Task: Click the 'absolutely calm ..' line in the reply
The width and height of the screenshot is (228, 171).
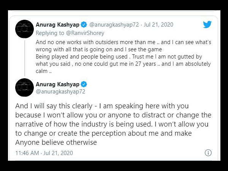Action: click(44, 71)
